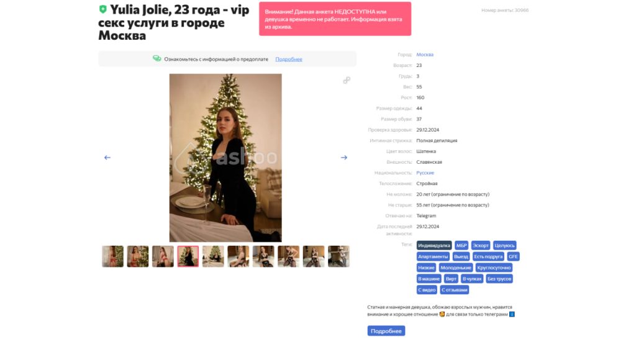
Task: Open the Русские nationality link
Action: 425,173
